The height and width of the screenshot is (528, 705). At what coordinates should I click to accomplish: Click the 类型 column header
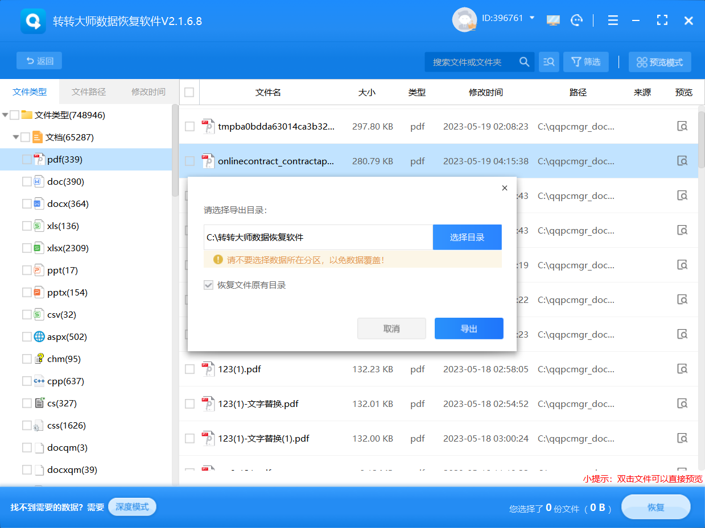pyautogui.click(x=417, y=92)
